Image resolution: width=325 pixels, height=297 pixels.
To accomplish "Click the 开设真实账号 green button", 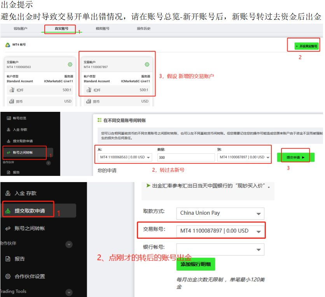I will click(x=307, y=46).
